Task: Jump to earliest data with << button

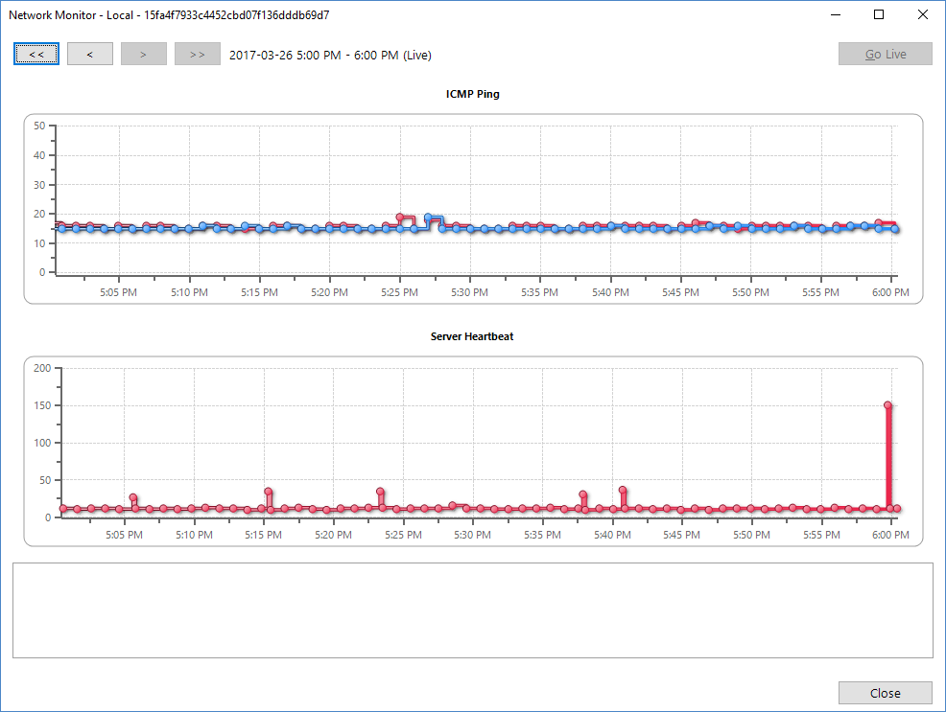Action: 36,55
